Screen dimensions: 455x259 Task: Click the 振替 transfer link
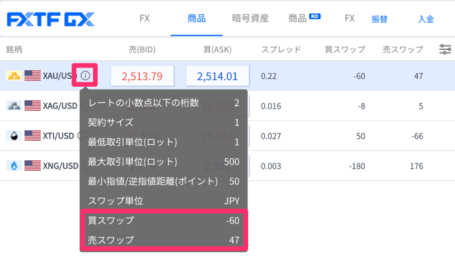tap(379, 19)
